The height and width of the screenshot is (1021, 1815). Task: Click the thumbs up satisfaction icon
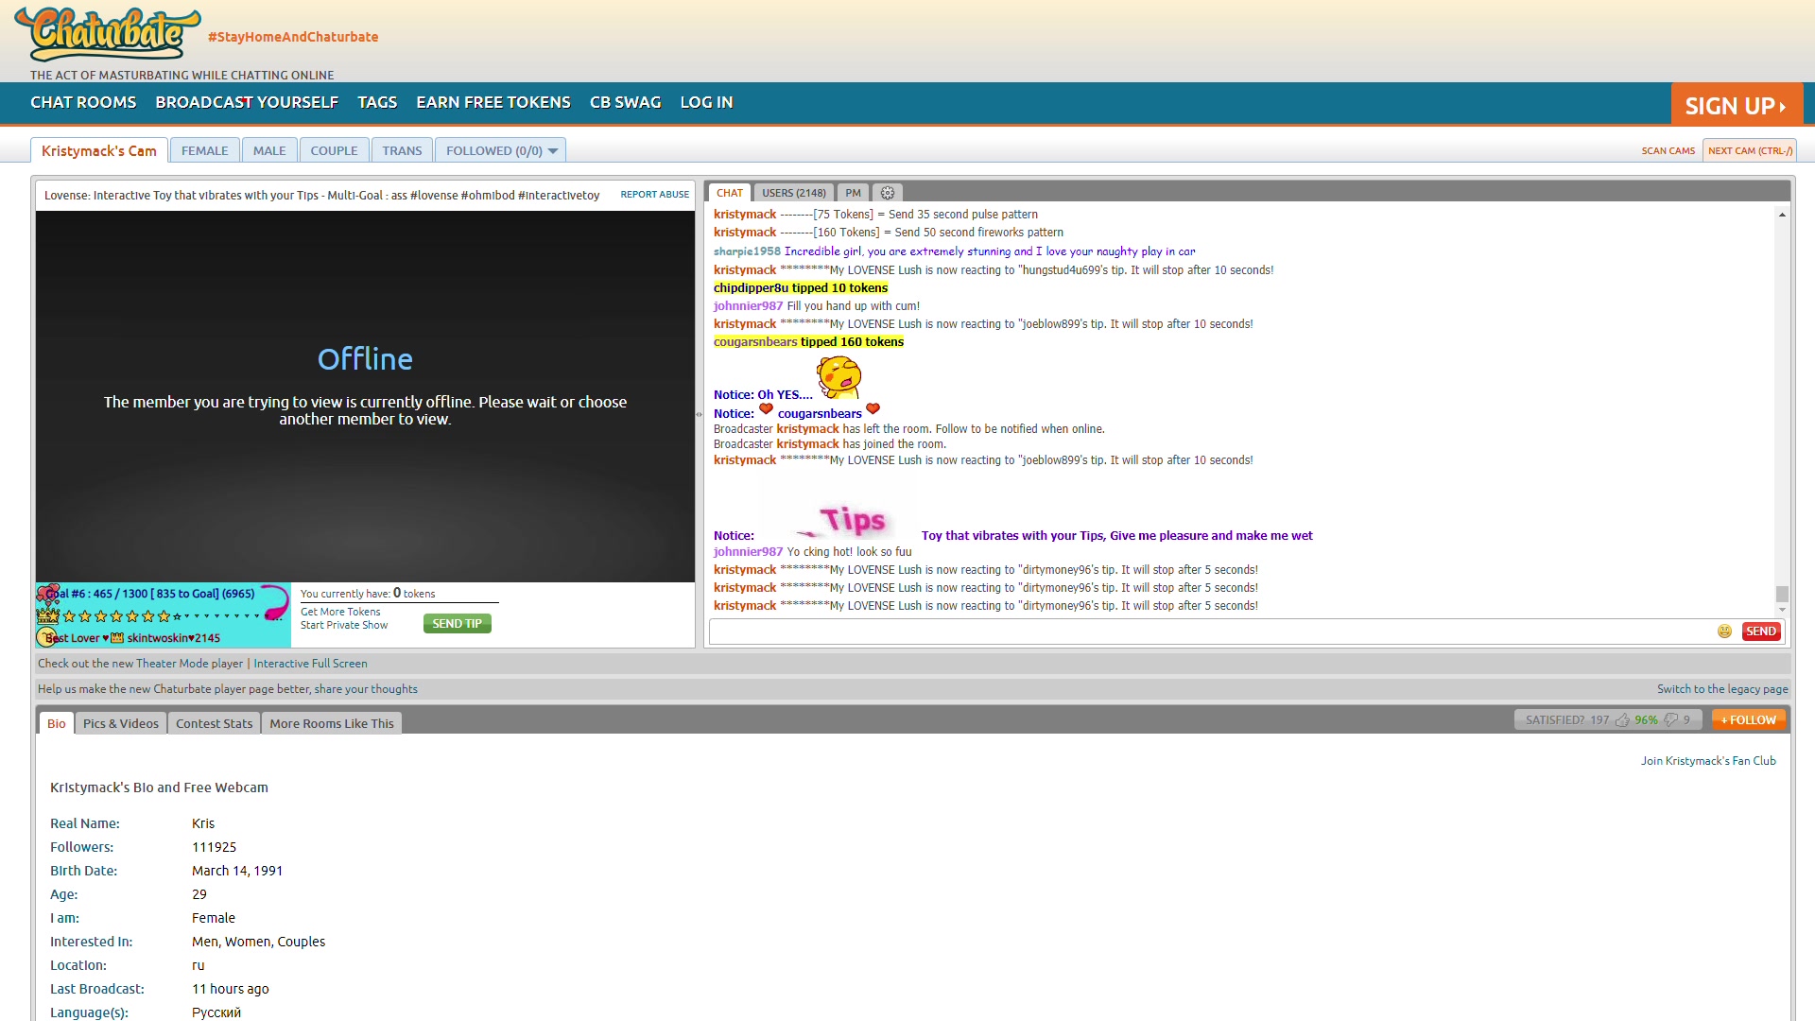point(1622,720)
